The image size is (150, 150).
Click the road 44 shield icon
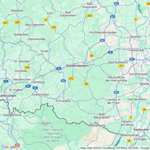tap(148, 4)
